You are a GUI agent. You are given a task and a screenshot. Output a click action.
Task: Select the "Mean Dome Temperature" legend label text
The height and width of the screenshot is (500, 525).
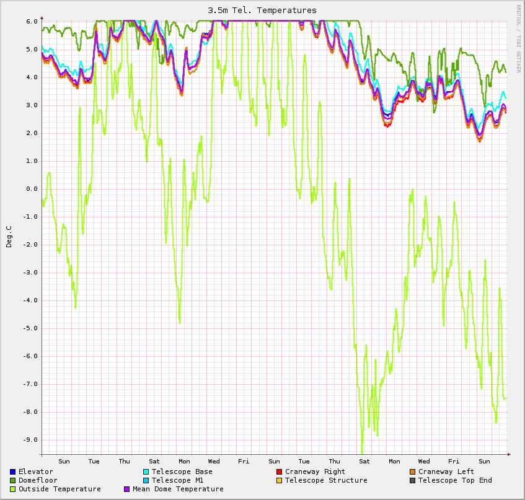click(178, 489)
